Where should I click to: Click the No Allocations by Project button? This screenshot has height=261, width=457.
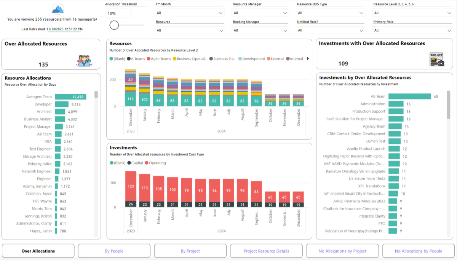(x=342, y=251)
